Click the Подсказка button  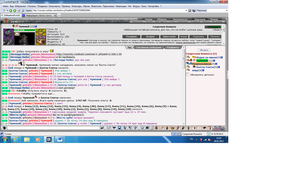tap(198, 37)
